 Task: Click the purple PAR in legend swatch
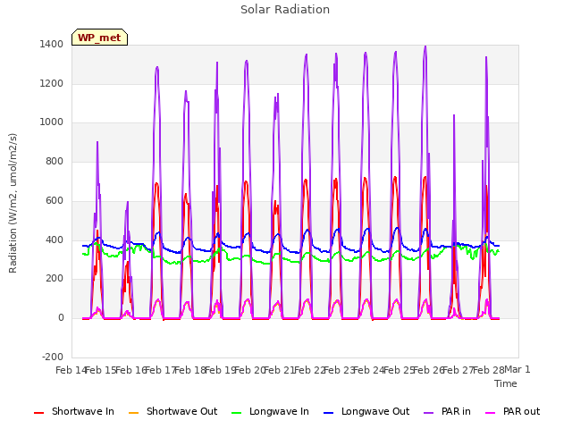[x=429, y=413]
